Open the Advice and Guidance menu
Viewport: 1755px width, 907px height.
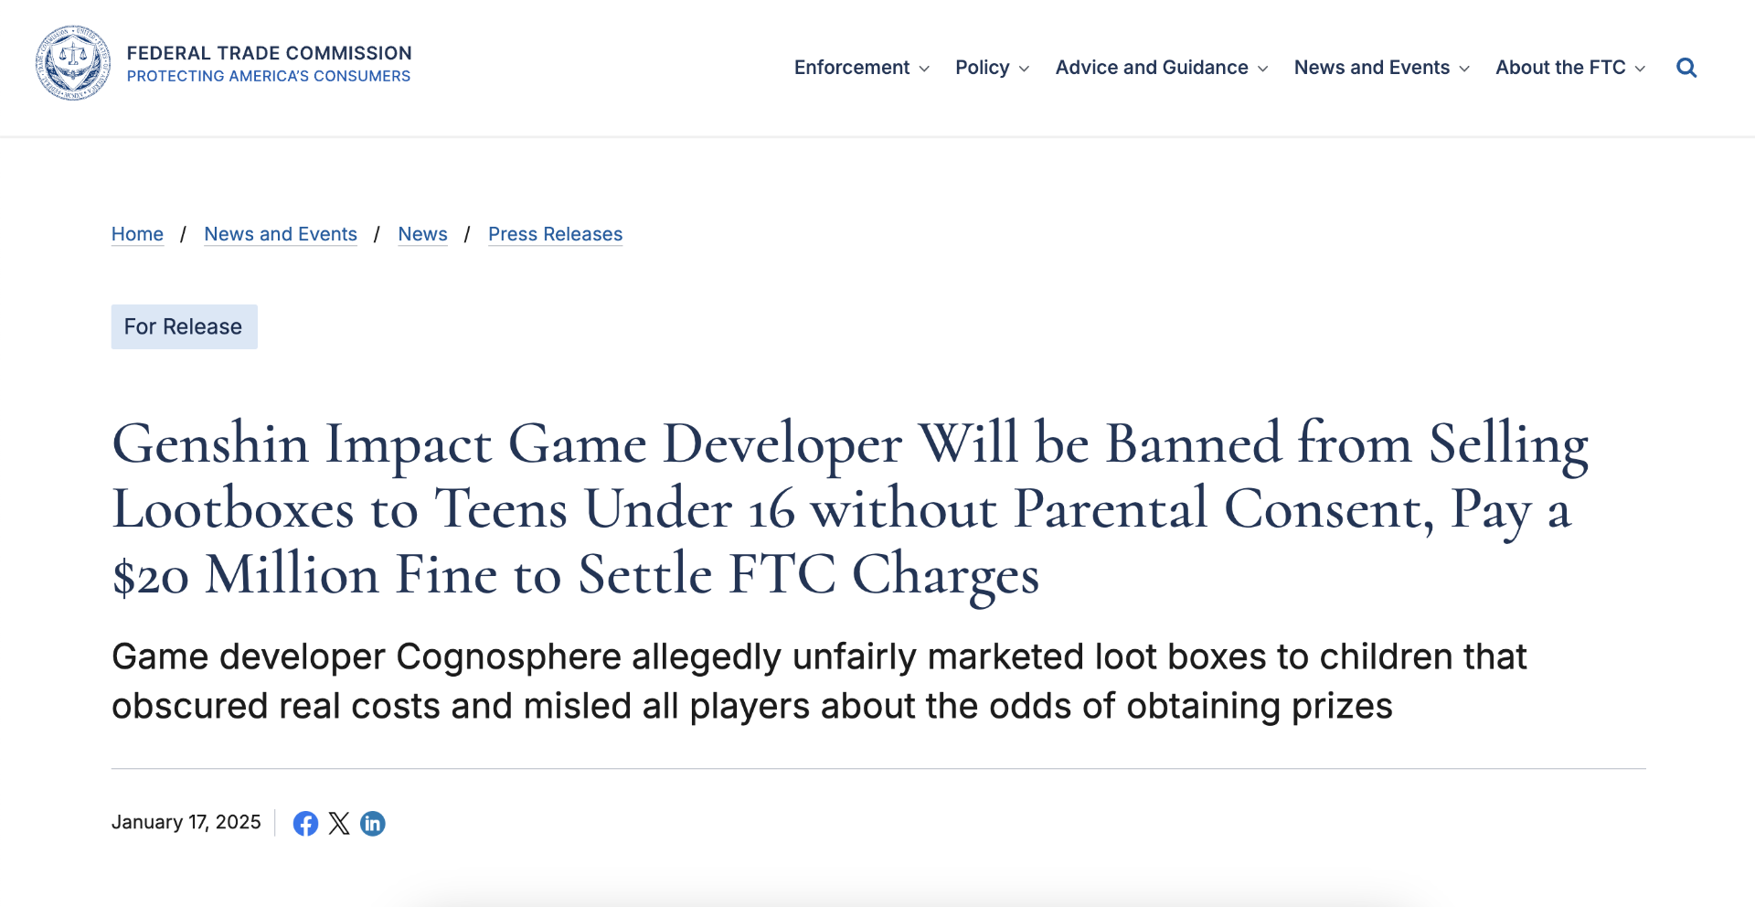pos(1151,68)
